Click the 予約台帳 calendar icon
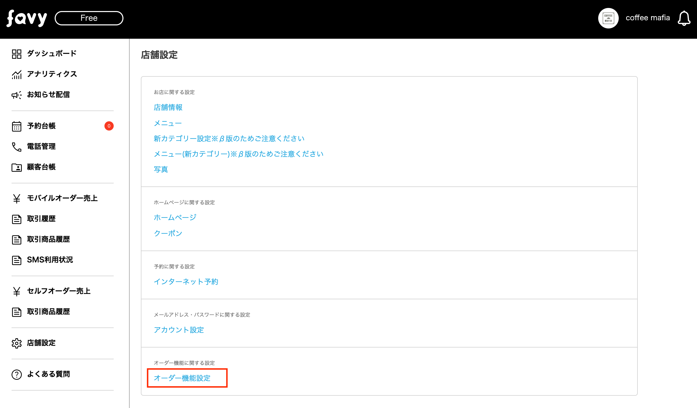 point(17,126)
